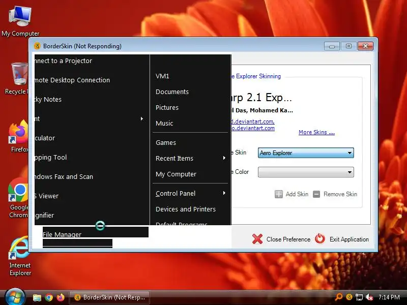Click the red power Exit Application icon

[320, 238]
